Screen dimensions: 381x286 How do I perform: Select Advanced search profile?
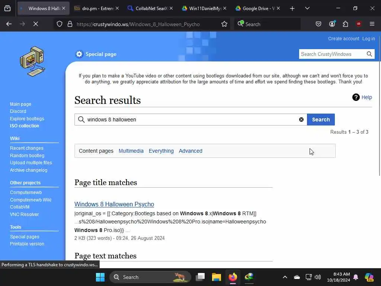pyautogui.click(x=190, y=151)
